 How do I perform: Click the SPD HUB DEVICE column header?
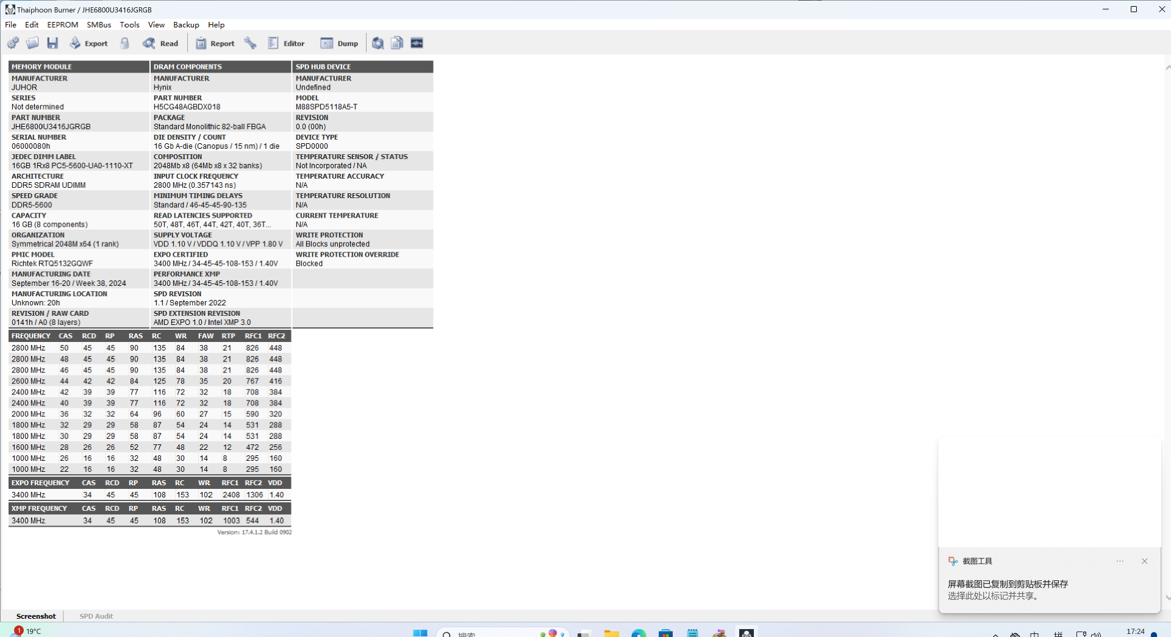[x=363, y=67]
